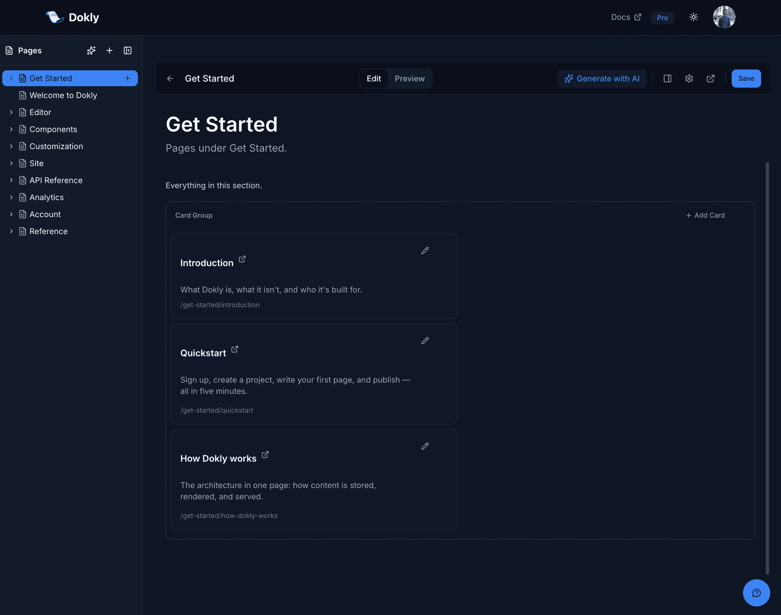Open the user avatar menu
Screen dimensions: 781x615
tap(724, 17)
